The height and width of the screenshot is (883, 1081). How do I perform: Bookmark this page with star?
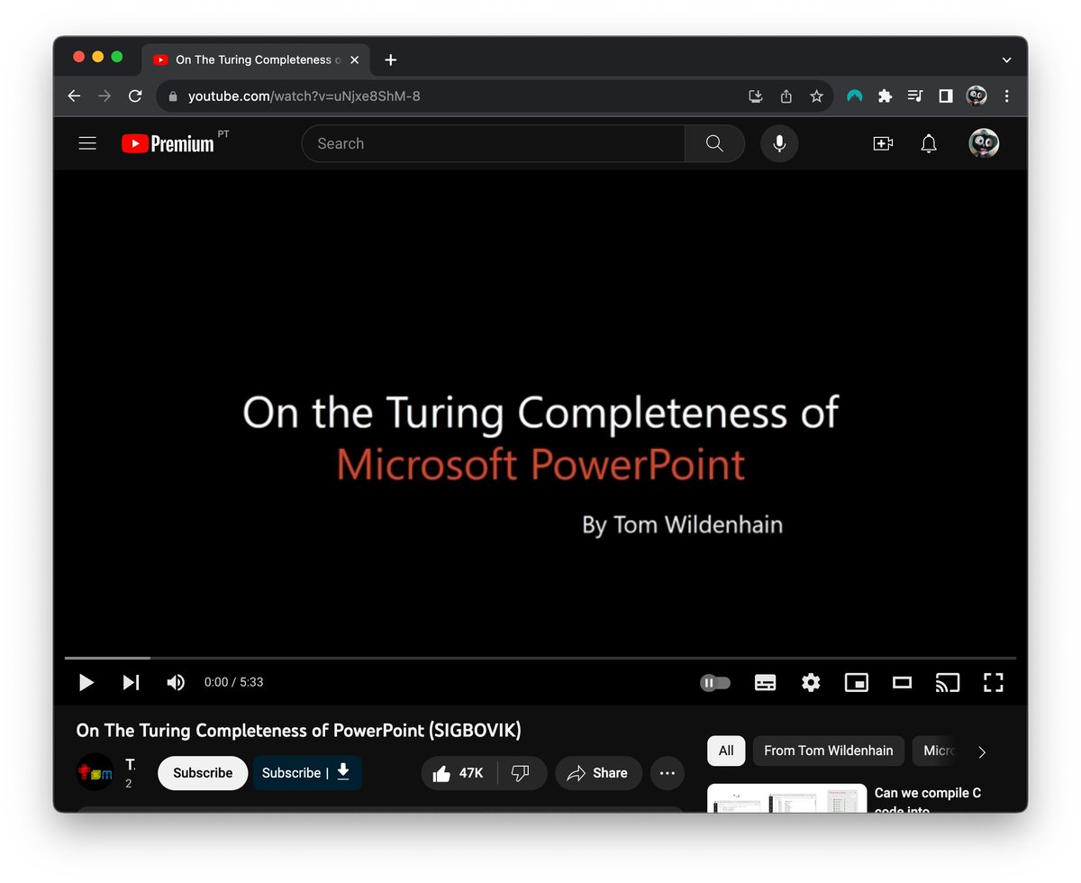[816, 96]
